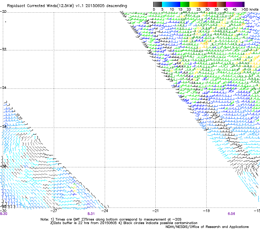Click the '-20' latitude label on left axis

coord(3,12)
